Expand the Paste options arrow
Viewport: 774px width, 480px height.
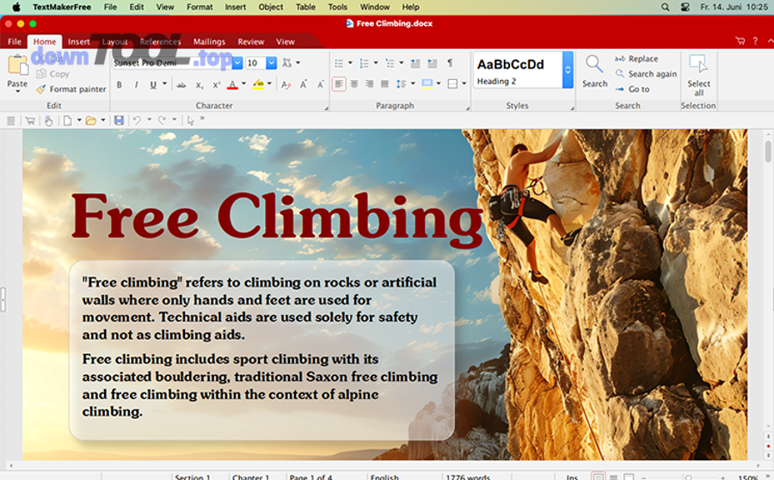[x=17, y=92]
